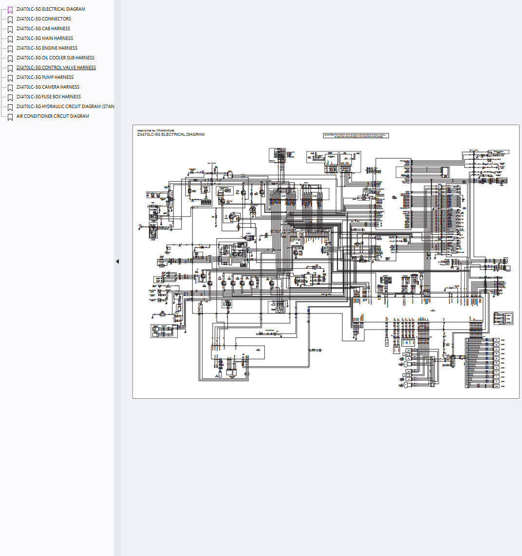The image size is (522, 556).
Task: Click bookmark icon next to CAB HARNESS
Action: click(x=10, y=29)
